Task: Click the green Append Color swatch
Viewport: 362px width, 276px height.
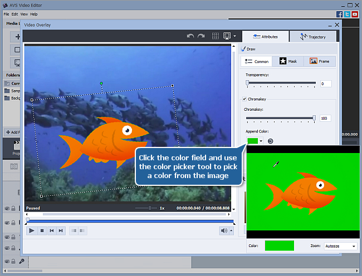Action: tap(252, 141)
